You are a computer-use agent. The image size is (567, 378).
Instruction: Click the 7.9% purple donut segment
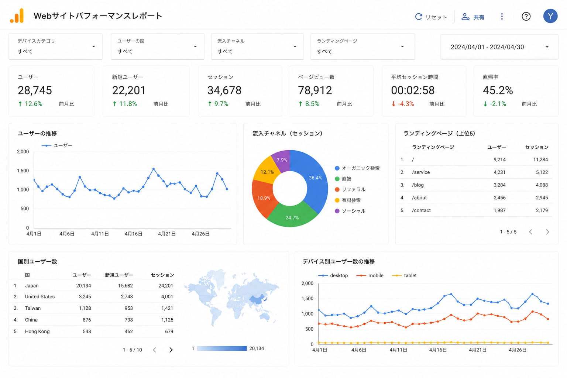(x=282, y=159)
